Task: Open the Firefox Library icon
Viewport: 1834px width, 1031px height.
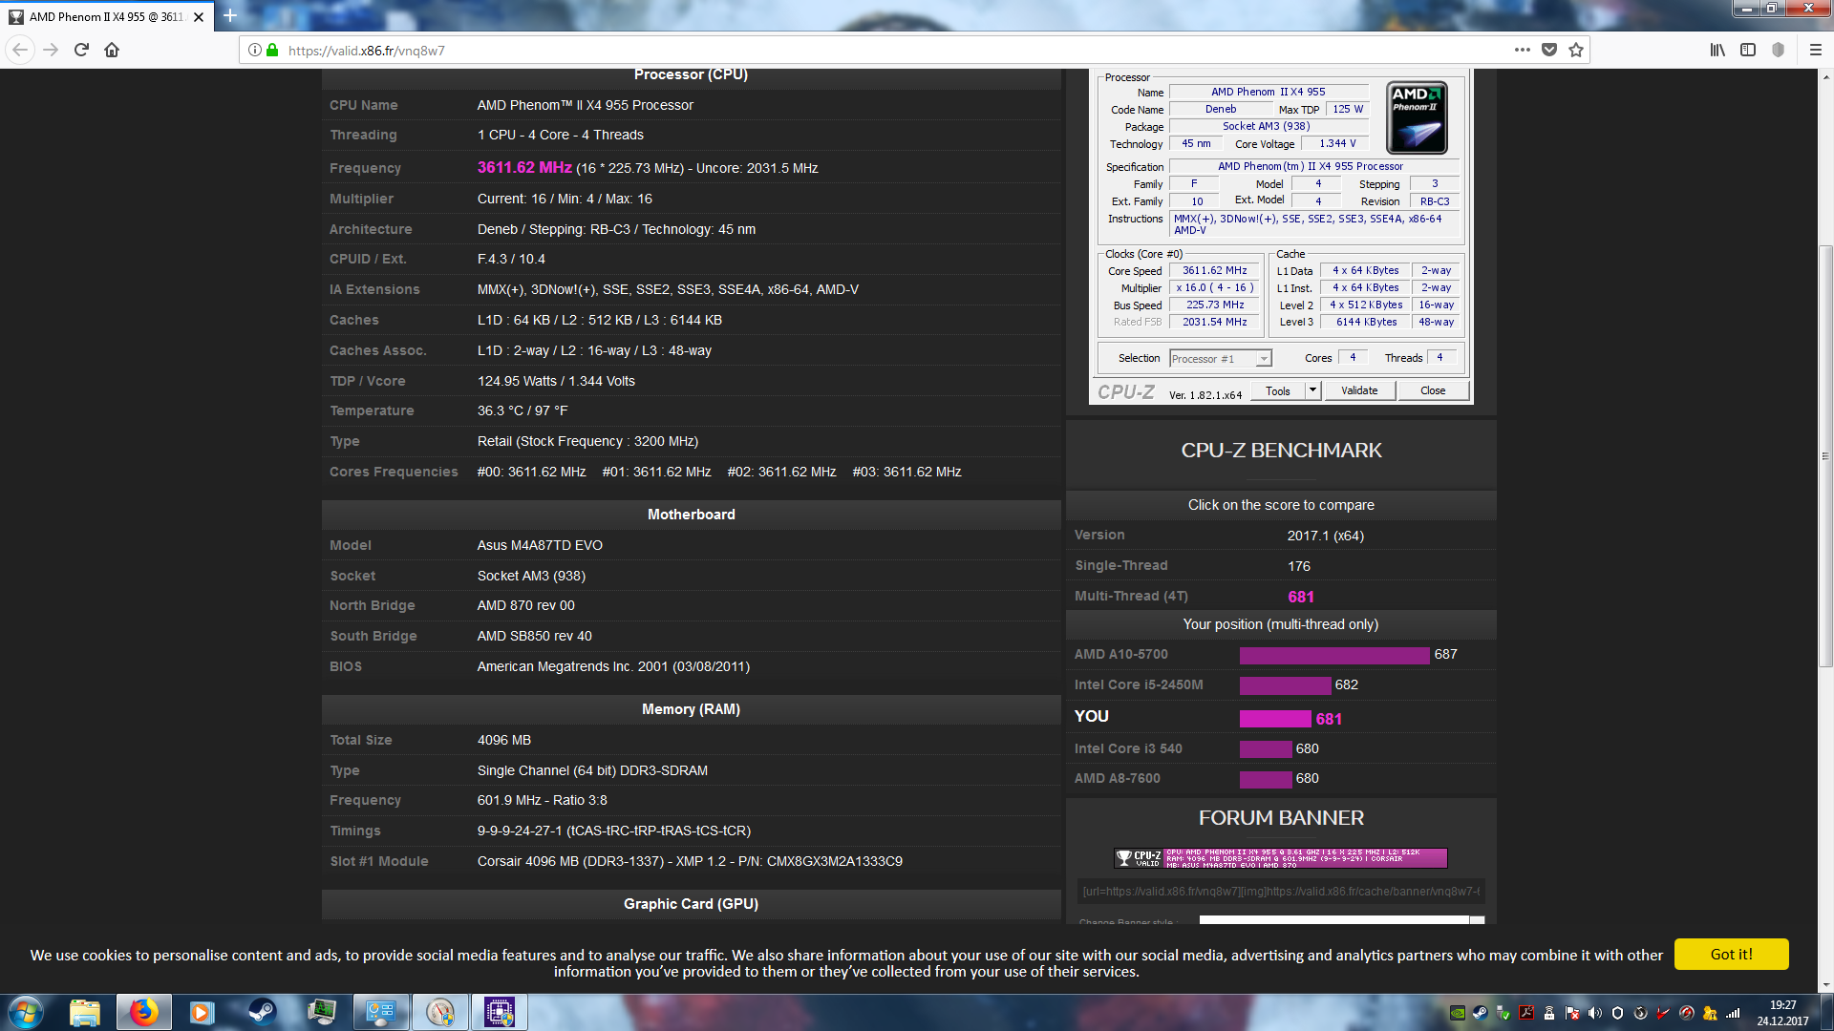Action: click(1717, 50)
